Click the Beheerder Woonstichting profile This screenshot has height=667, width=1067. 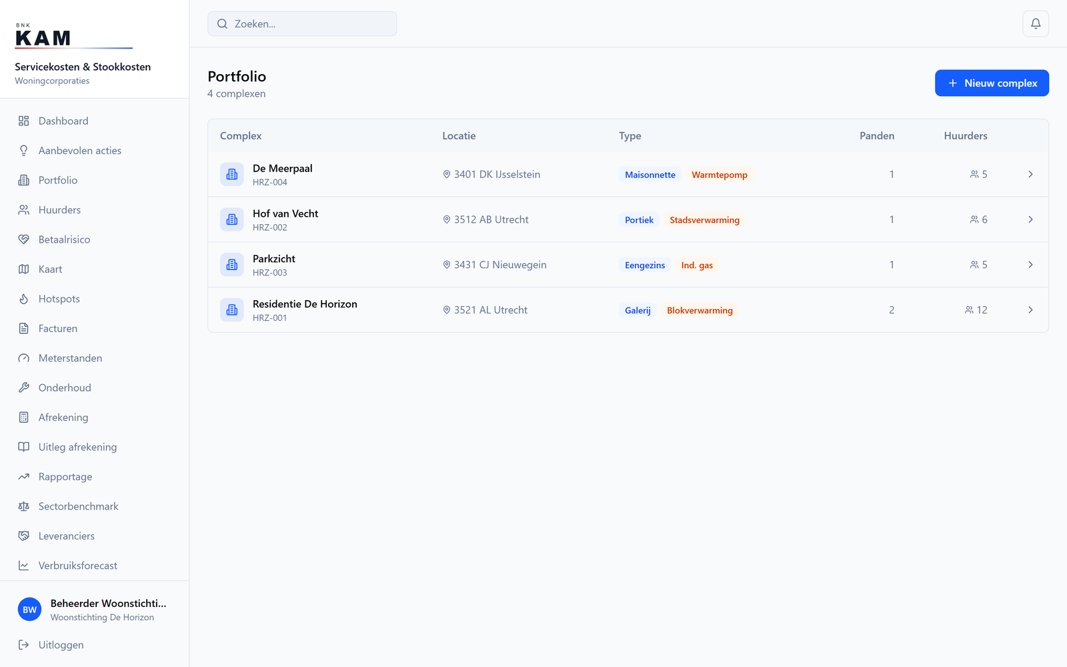point(95,610)
